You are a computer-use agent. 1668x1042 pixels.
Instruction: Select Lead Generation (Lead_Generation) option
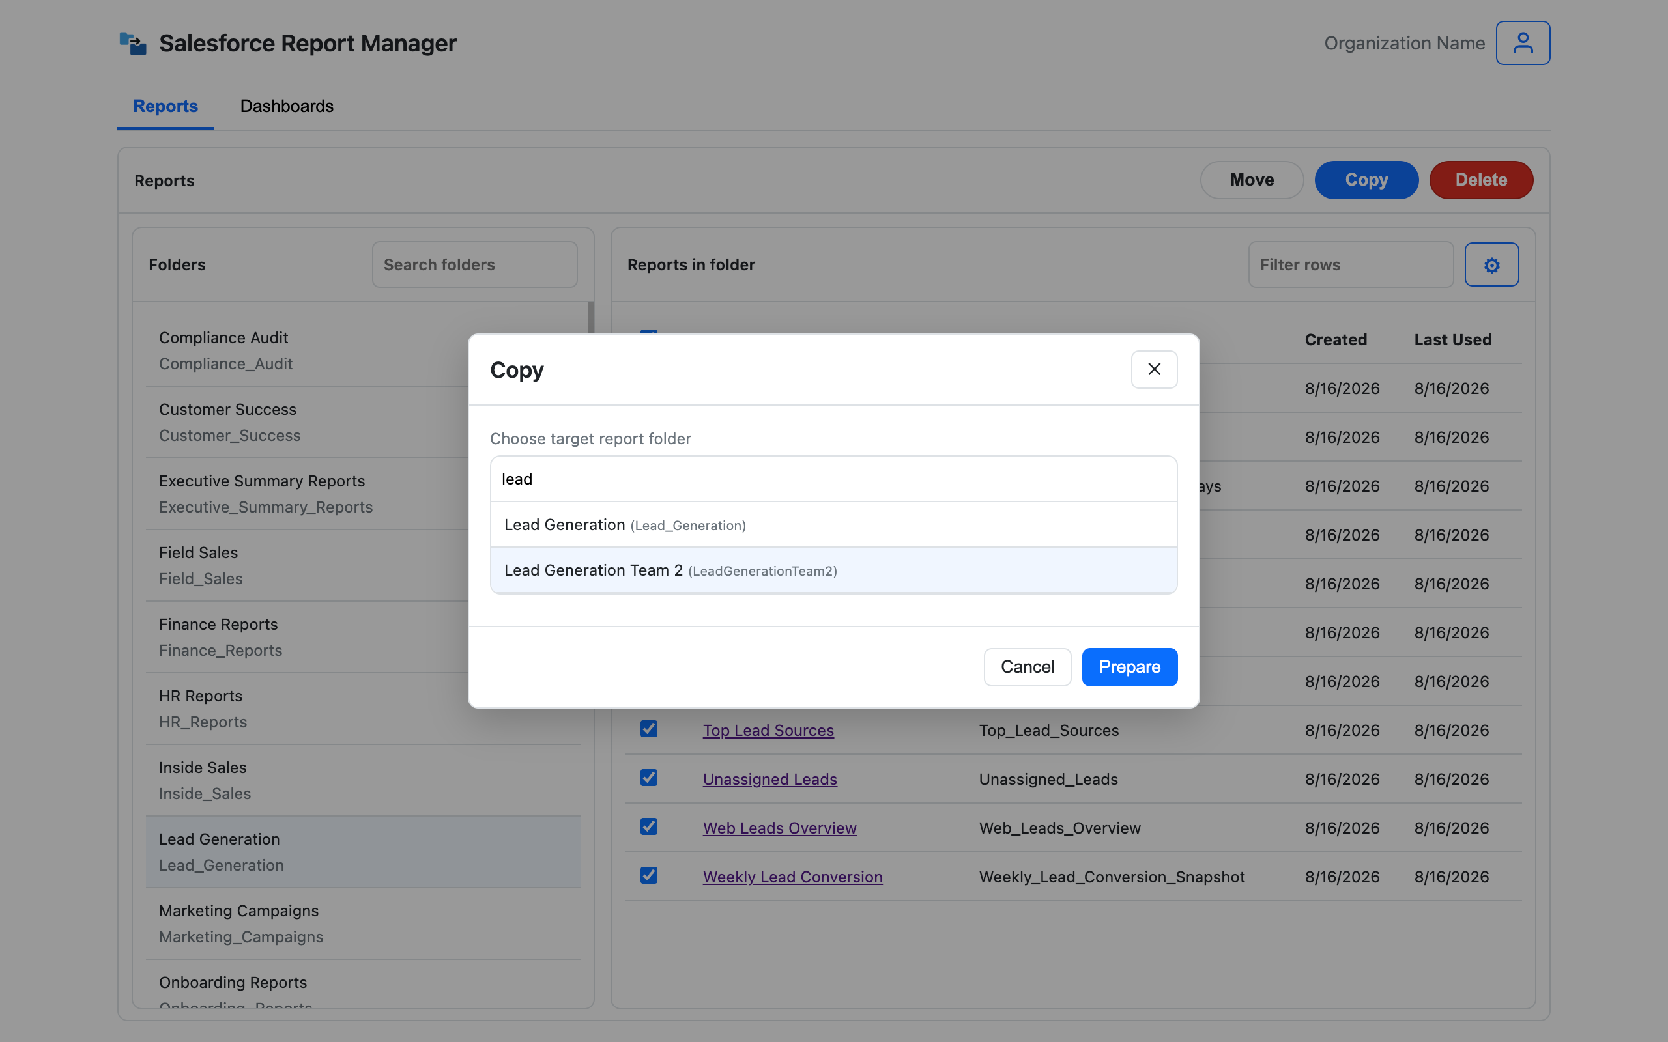(833, 524)
